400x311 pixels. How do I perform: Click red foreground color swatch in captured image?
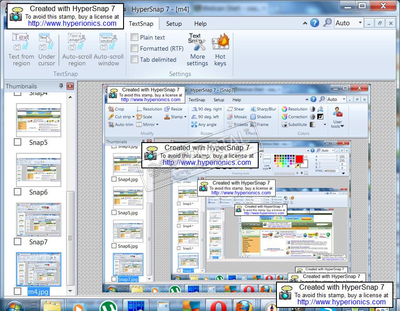299,159
